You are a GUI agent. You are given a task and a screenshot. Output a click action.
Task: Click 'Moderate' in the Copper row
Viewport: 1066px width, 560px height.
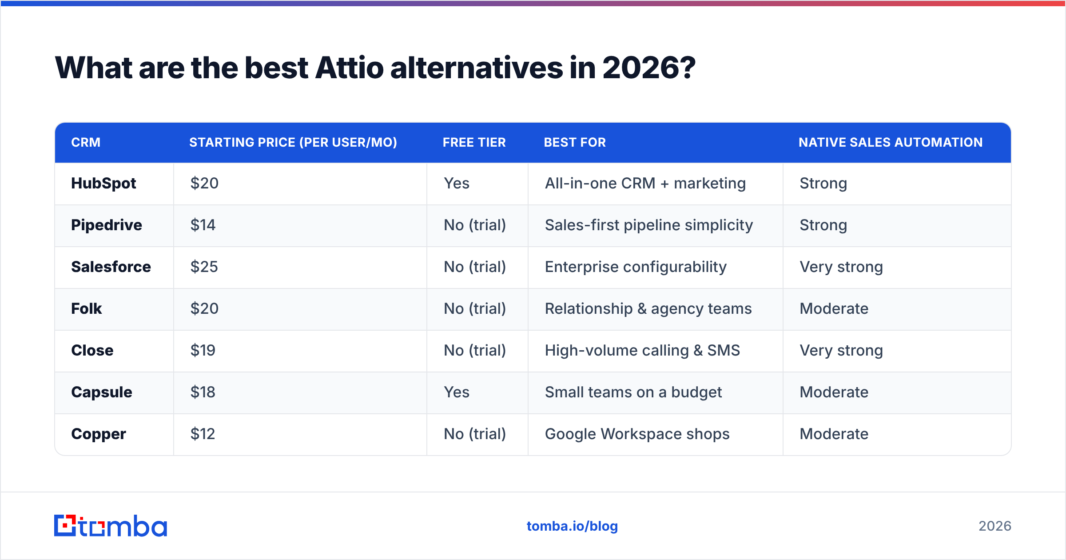click(834, 434)
